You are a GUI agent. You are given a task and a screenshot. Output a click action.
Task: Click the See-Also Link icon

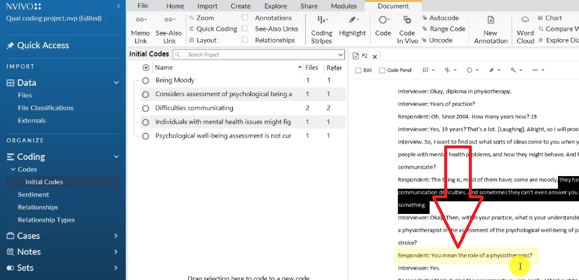169,20
